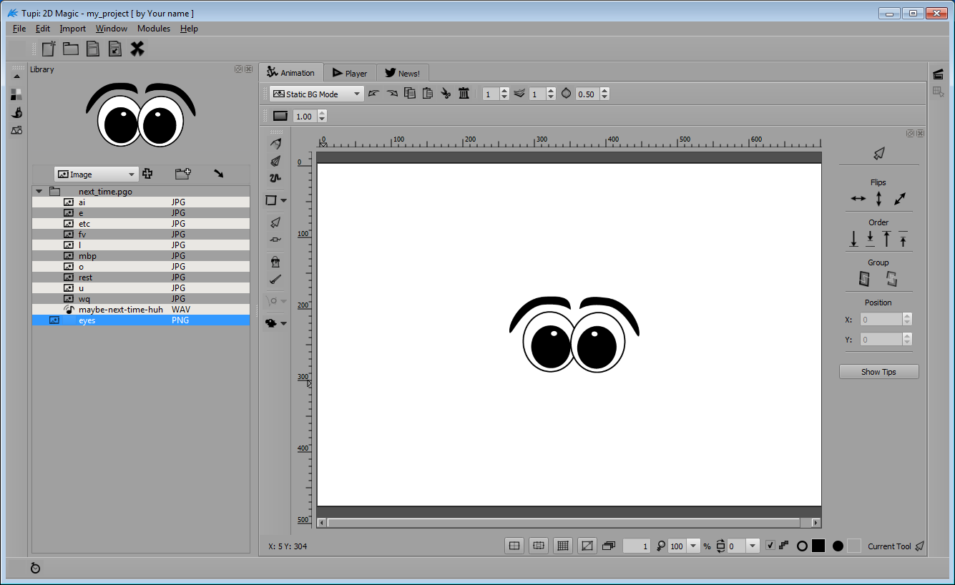Open the Image type dropdown in Library
955x585 pixels.
pos(96,174)
